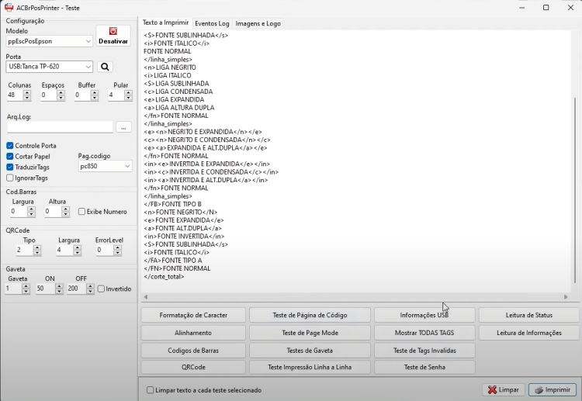
Task: Click the Codigos de Barras button
Action: 193,350
